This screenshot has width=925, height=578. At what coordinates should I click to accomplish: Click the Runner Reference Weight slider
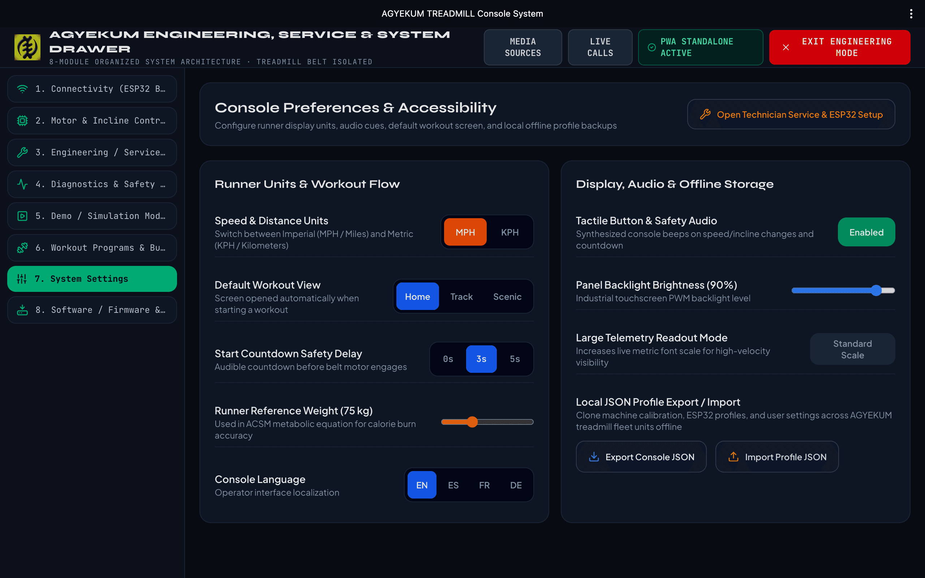[x=487, y=422]
